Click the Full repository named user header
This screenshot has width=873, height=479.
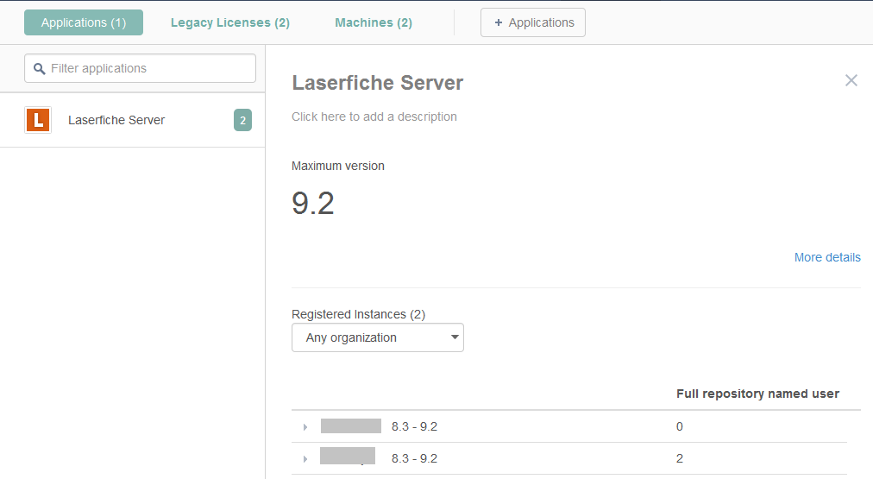pos(757,394)
